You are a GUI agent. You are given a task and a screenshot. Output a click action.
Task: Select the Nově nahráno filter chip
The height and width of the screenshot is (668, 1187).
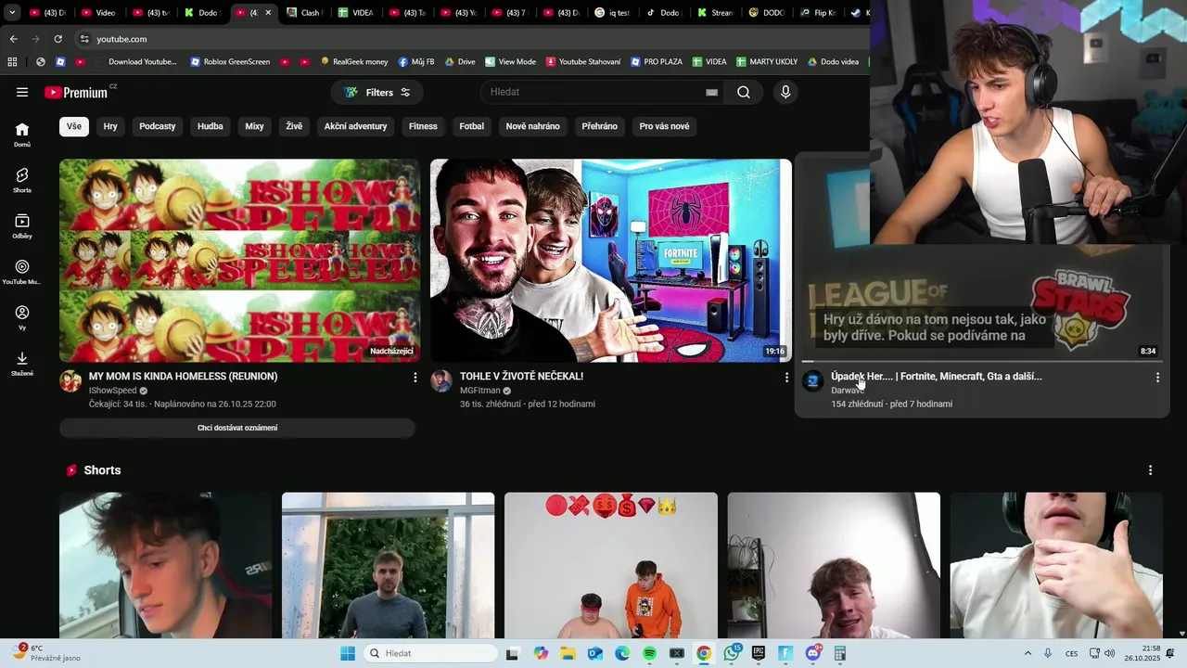click(533, 126)
